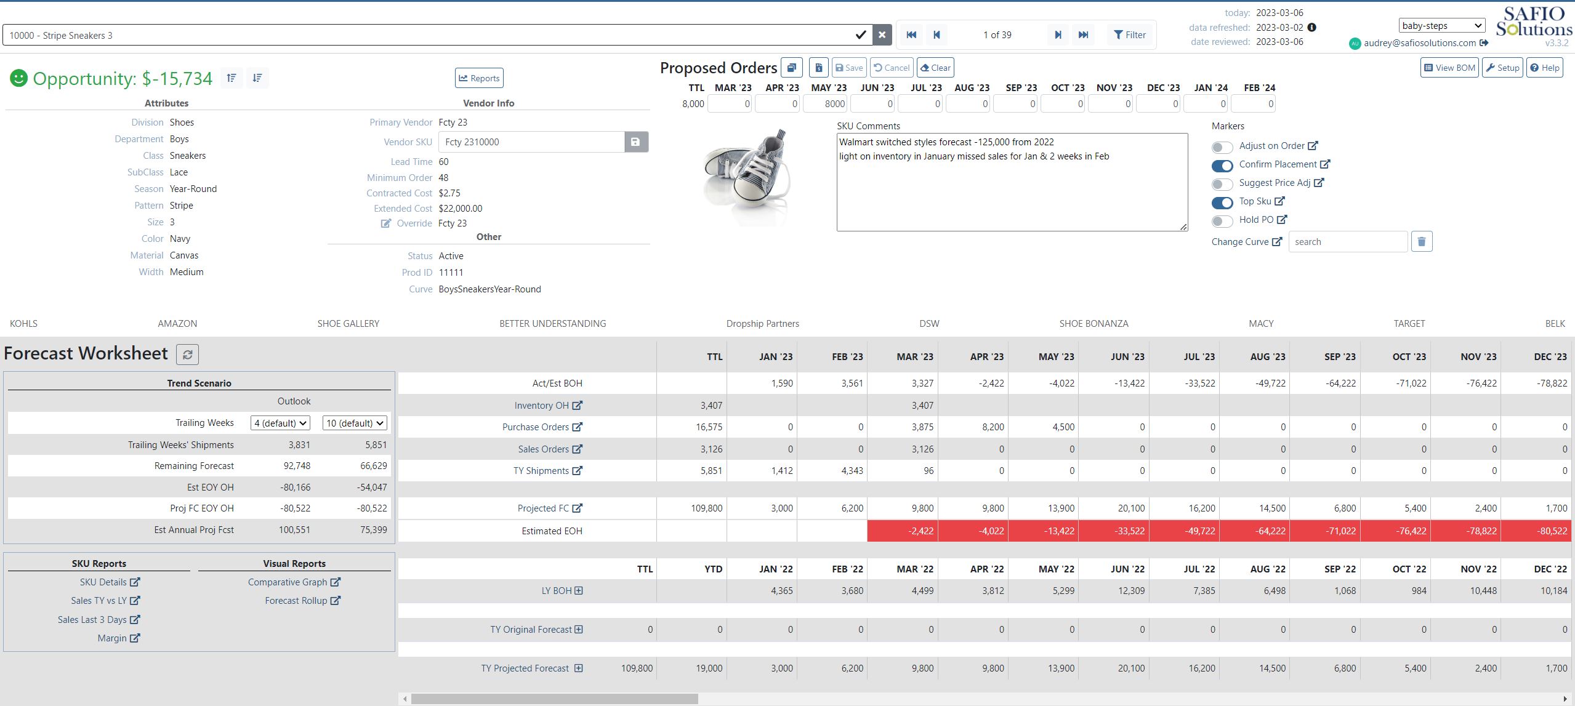The height and width of the screenshot is (706, 1575).
Task: Click inside the curve search field
Action: click(1347, 241)
